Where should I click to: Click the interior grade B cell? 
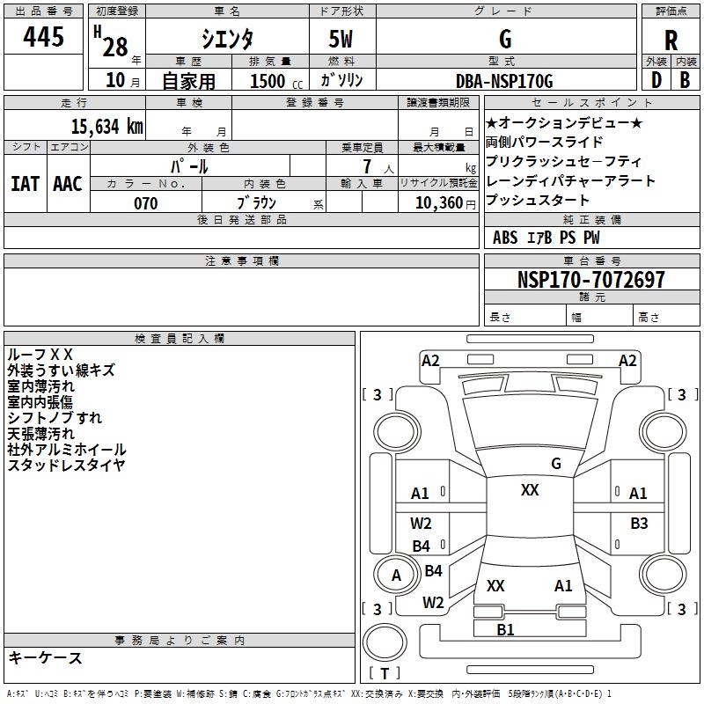coord(685,79)
